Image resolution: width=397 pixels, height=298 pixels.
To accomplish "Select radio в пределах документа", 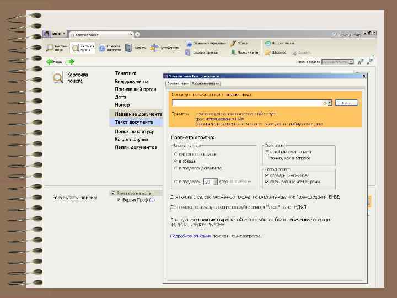I will [175, 168].
